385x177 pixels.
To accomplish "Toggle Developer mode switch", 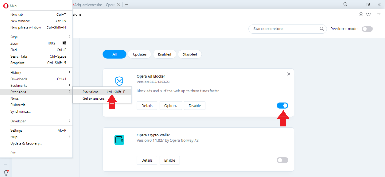I will 367,29.
